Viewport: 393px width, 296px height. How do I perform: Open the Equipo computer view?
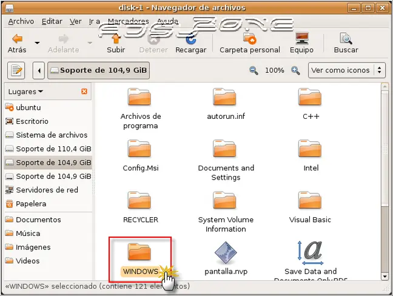point(301,43)
